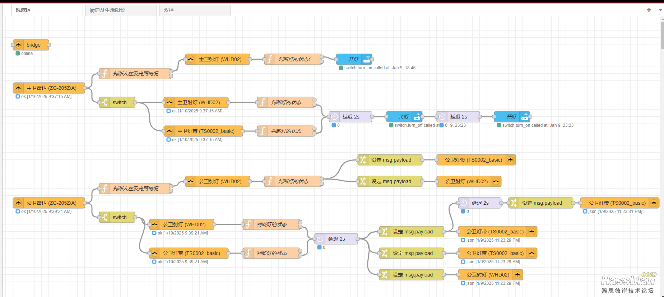
Task: Click output port of 公卫雷达 node
Action: (85, 203)
